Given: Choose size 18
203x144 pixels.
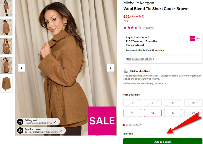Looking at the screenshot, I should 173,113.
